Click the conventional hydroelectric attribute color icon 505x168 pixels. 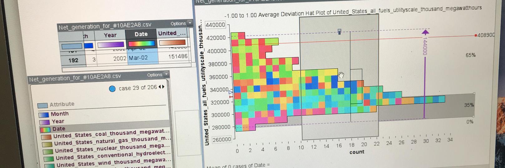pos(49,159)
